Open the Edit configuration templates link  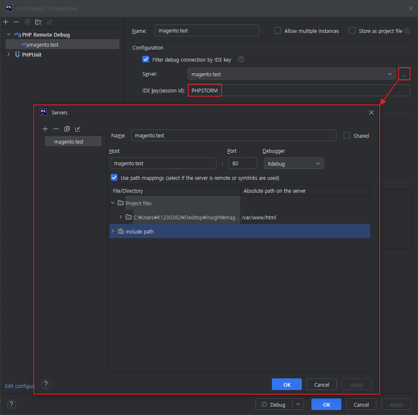20,386
